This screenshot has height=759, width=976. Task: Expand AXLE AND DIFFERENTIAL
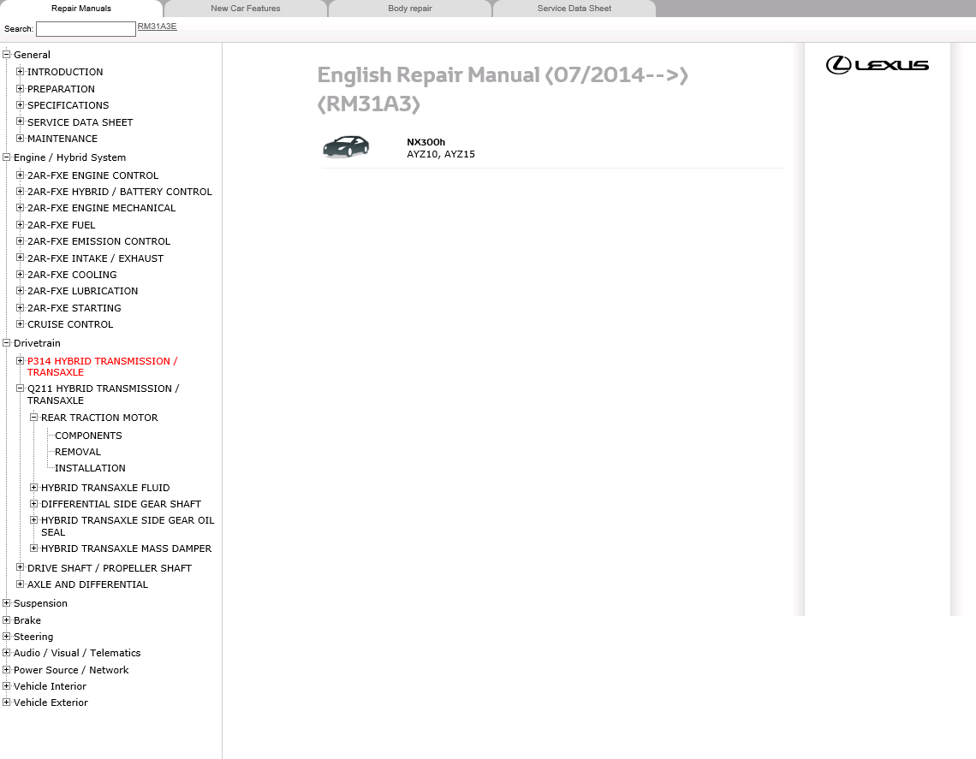pos(21,584)
